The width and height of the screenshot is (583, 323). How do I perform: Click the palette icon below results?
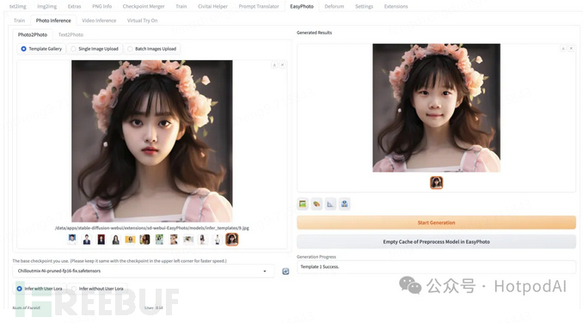click(316, 204)
